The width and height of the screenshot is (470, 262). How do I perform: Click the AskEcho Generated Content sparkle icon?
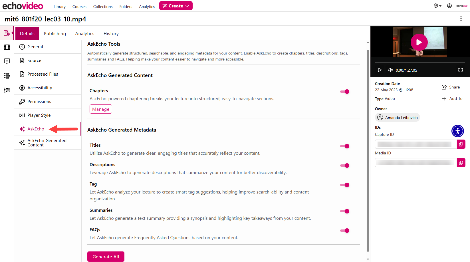(22, 143)
